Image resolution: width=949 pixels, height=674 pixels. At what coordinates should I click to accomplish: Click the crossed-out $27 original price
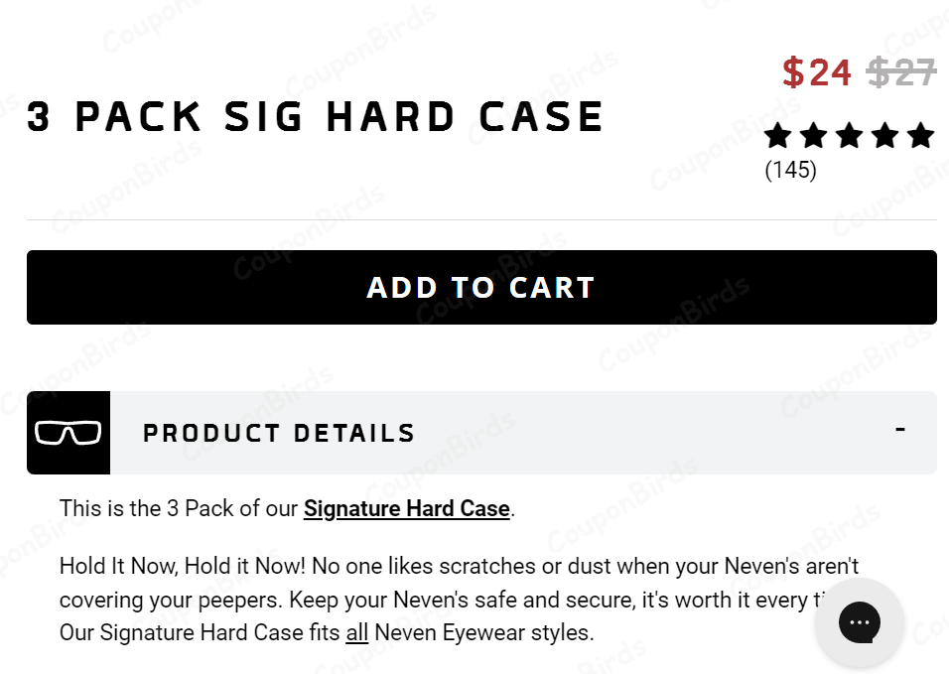coord(902,71)
